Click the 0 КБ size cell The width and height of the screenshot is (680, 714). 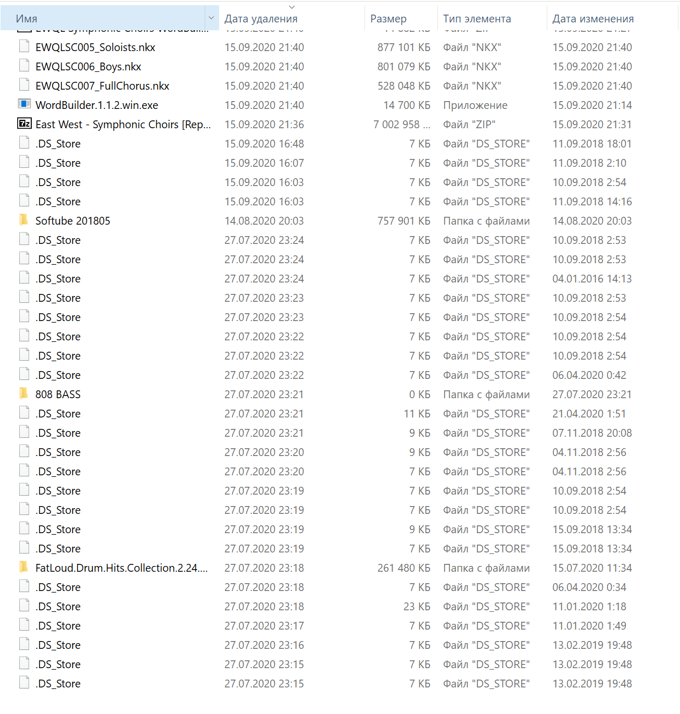pyautogui.click(x=420, y=395)
